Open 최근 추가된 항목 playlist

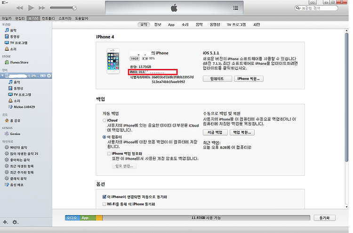[19, 173]
